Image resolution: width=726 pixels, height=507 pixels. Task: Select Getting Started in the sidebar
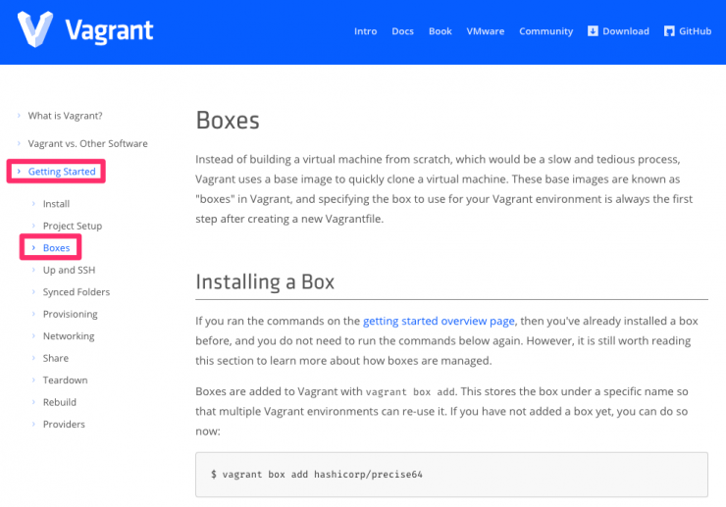click(62, 172)
